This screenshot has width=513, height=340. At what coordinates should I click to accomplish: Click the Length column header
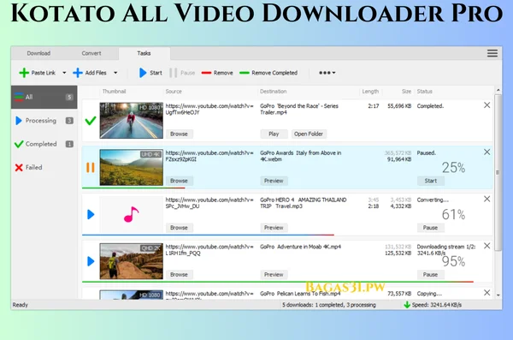coord(370,91)
